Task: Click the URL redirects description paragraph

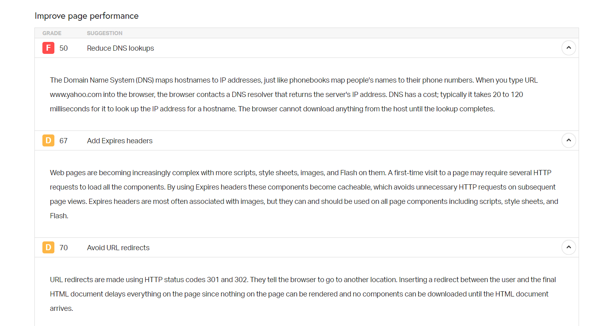Action: (x=303, y=294)
